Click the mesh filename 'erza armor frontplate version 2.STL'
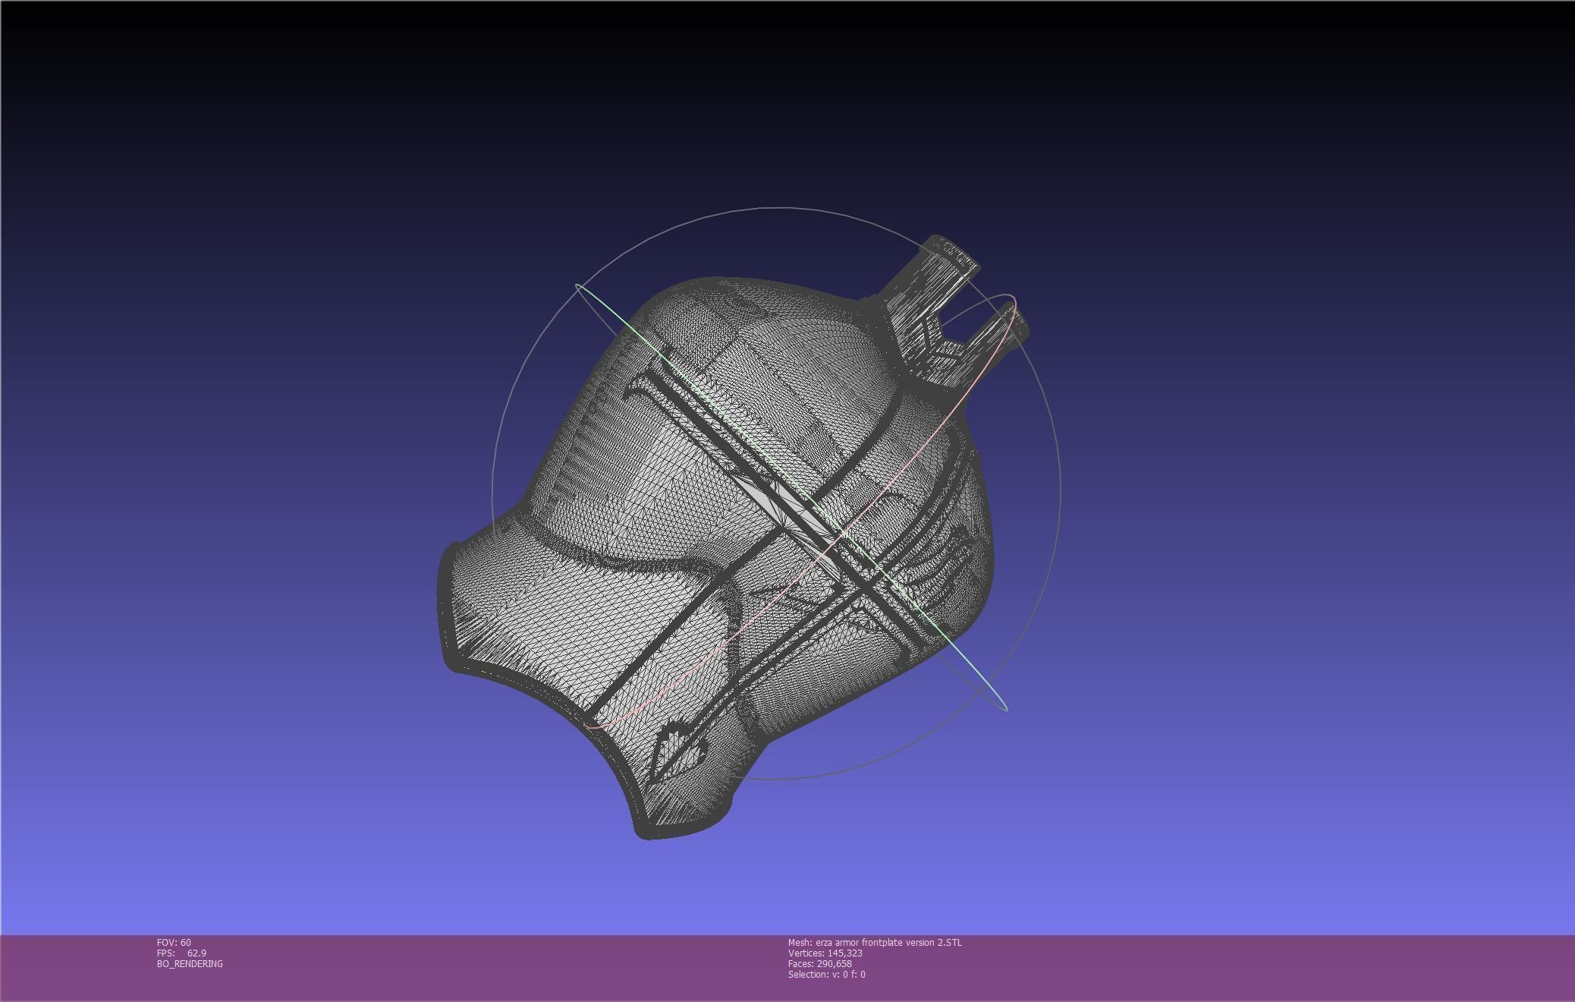This screenshot has height=1002, width=1575. click(x=888, y=942)
